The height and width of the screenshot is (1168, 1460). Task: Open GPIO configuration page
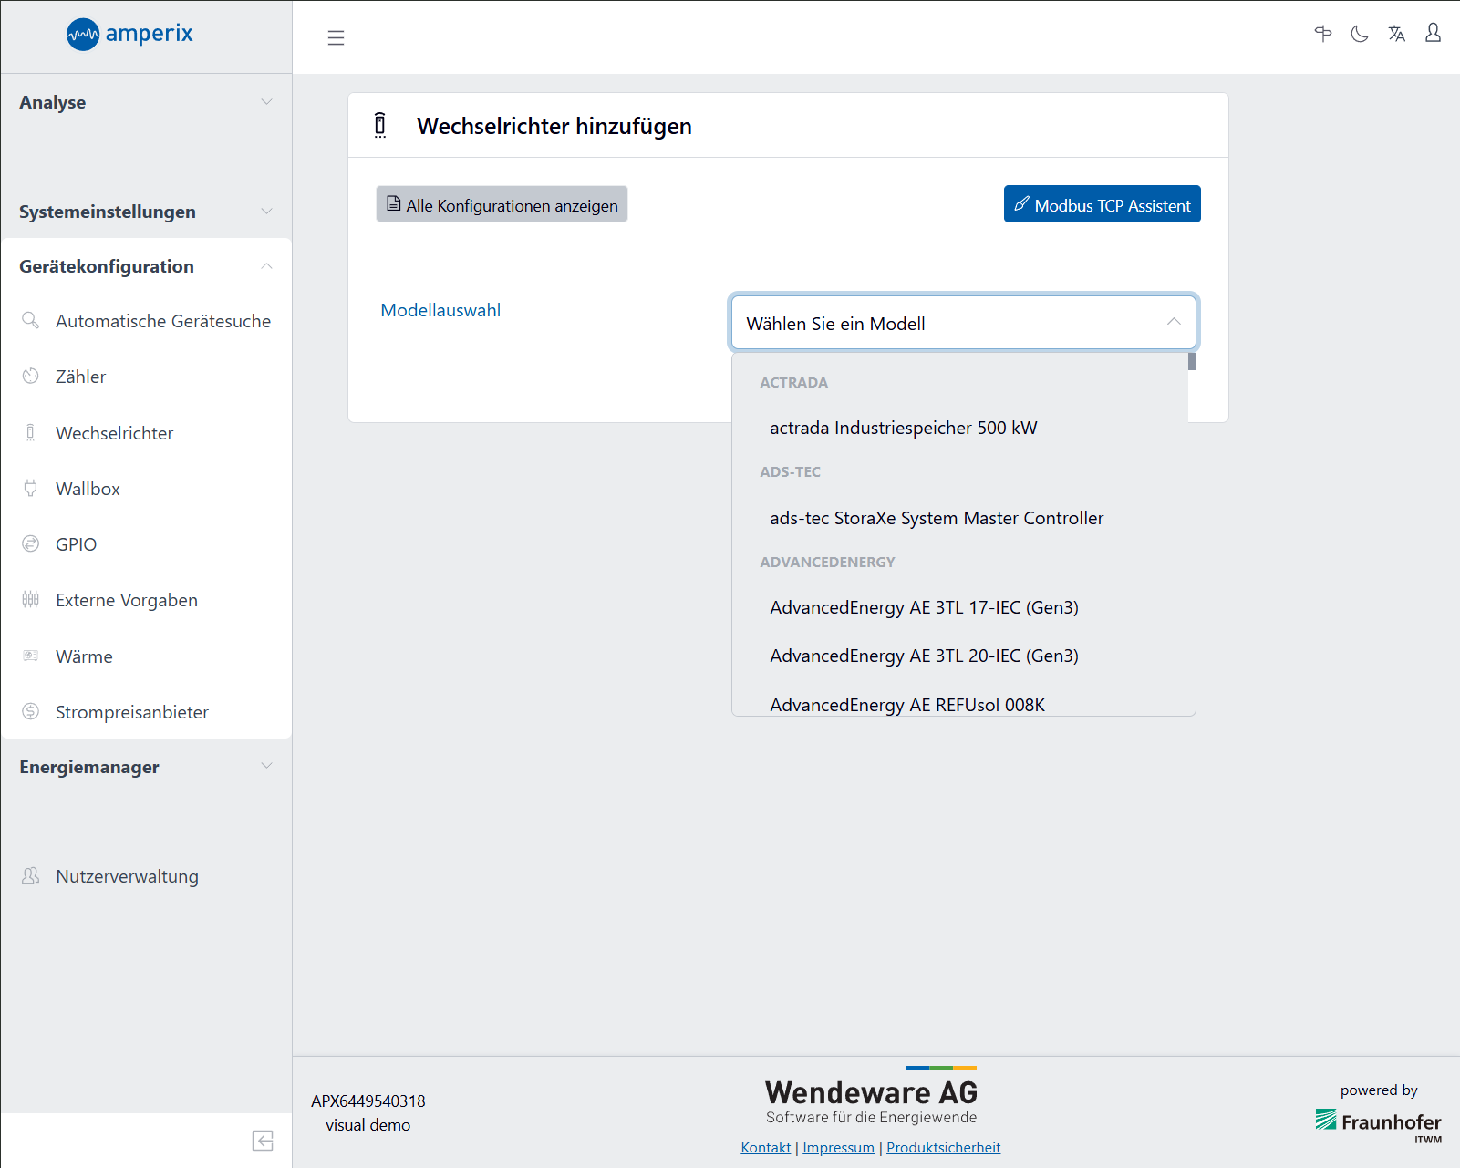(x=76, y=544)
